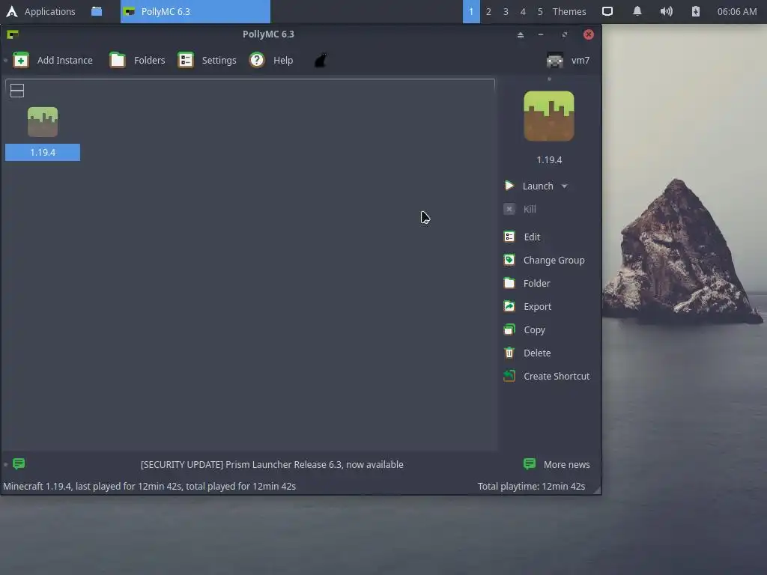Open the security update news headline
Viewport: 767px width, 575px height.
tap(272, 464)
